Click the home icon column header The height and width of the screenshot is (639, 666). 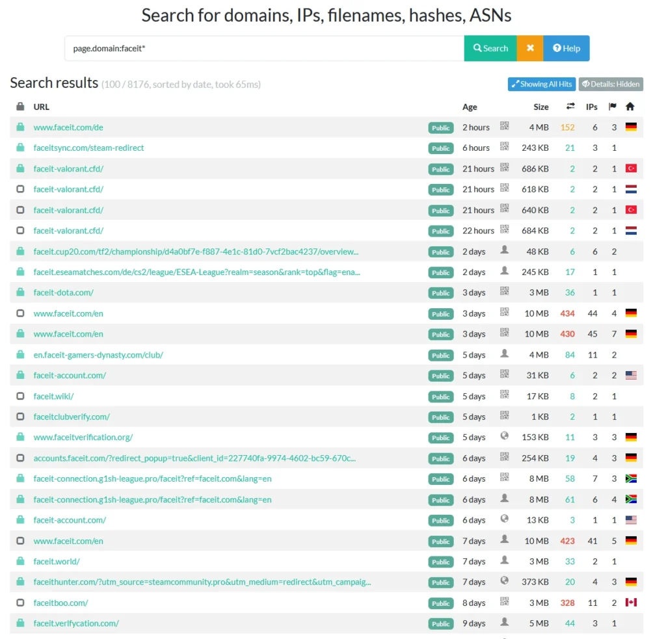tap(630, 107)
